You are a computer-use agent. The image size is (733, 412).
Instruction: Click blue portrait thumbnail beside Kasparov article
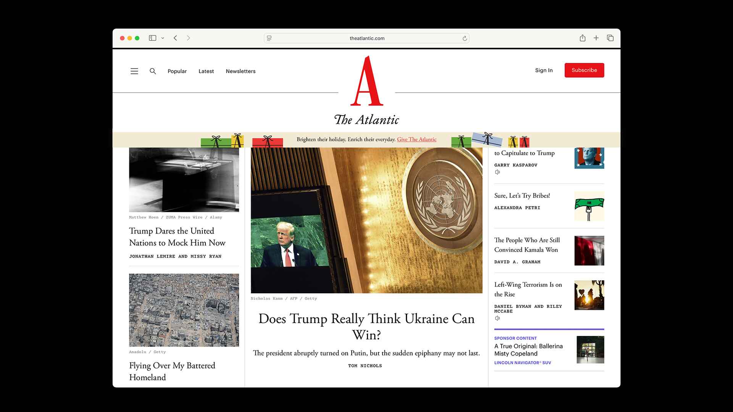pos(589,158)
